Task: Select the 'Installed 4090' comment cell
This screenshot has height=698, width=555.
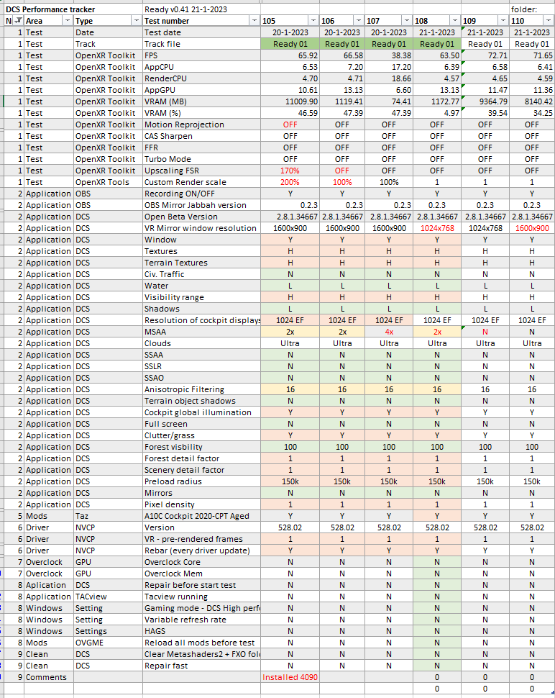Action: [x=290, y=678]
